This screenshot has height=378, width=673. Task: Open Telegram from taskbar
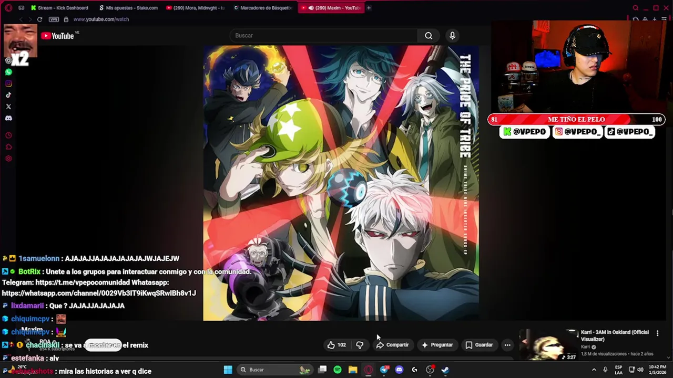point(384,370)
